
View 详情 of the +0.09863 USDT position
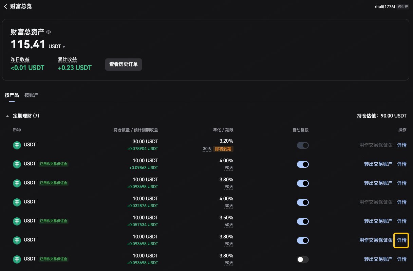coord(402,164)
